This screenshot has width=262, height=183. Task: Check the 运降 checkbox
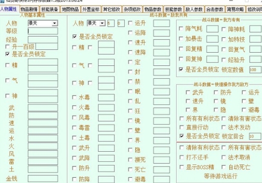130,33
